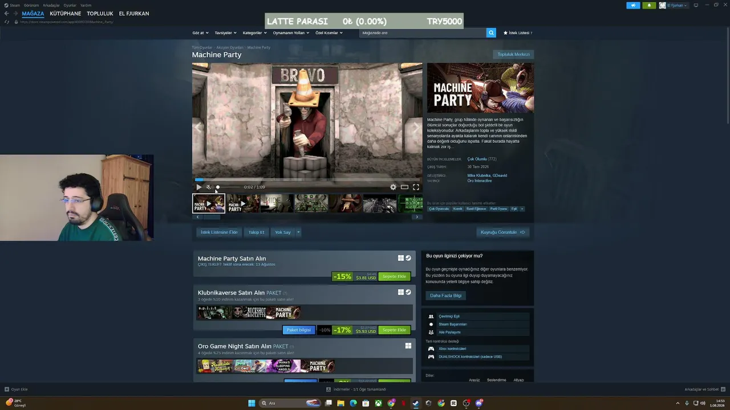Select the second trailer thumbnail
This screenshot has width=730, height=410.
[x=243, y=203]
